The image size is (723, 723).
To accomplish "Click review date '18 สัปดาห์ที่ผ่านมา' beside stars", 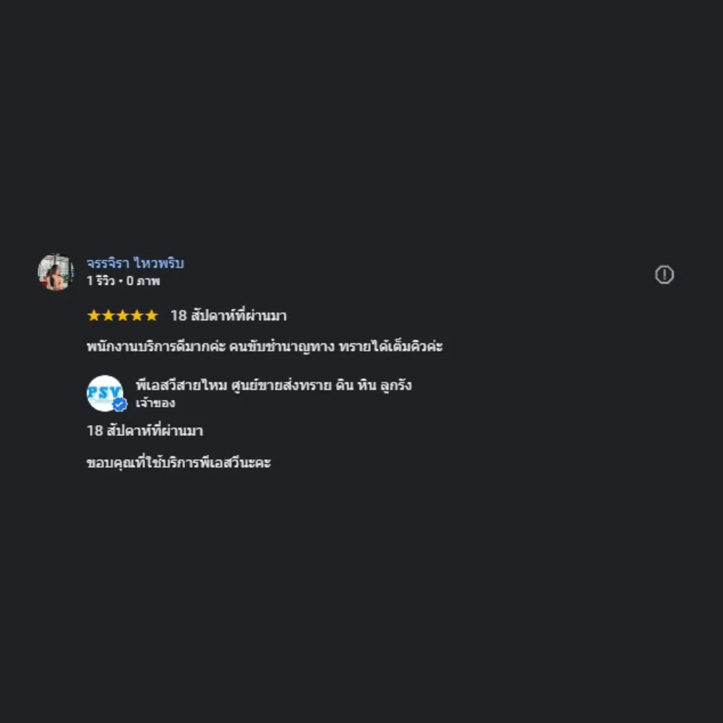I will pos(228,315).
